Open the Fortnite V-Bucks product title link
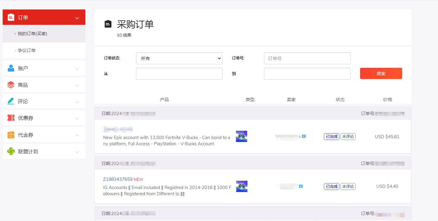 pyautogui.click(x=167, y=141)
